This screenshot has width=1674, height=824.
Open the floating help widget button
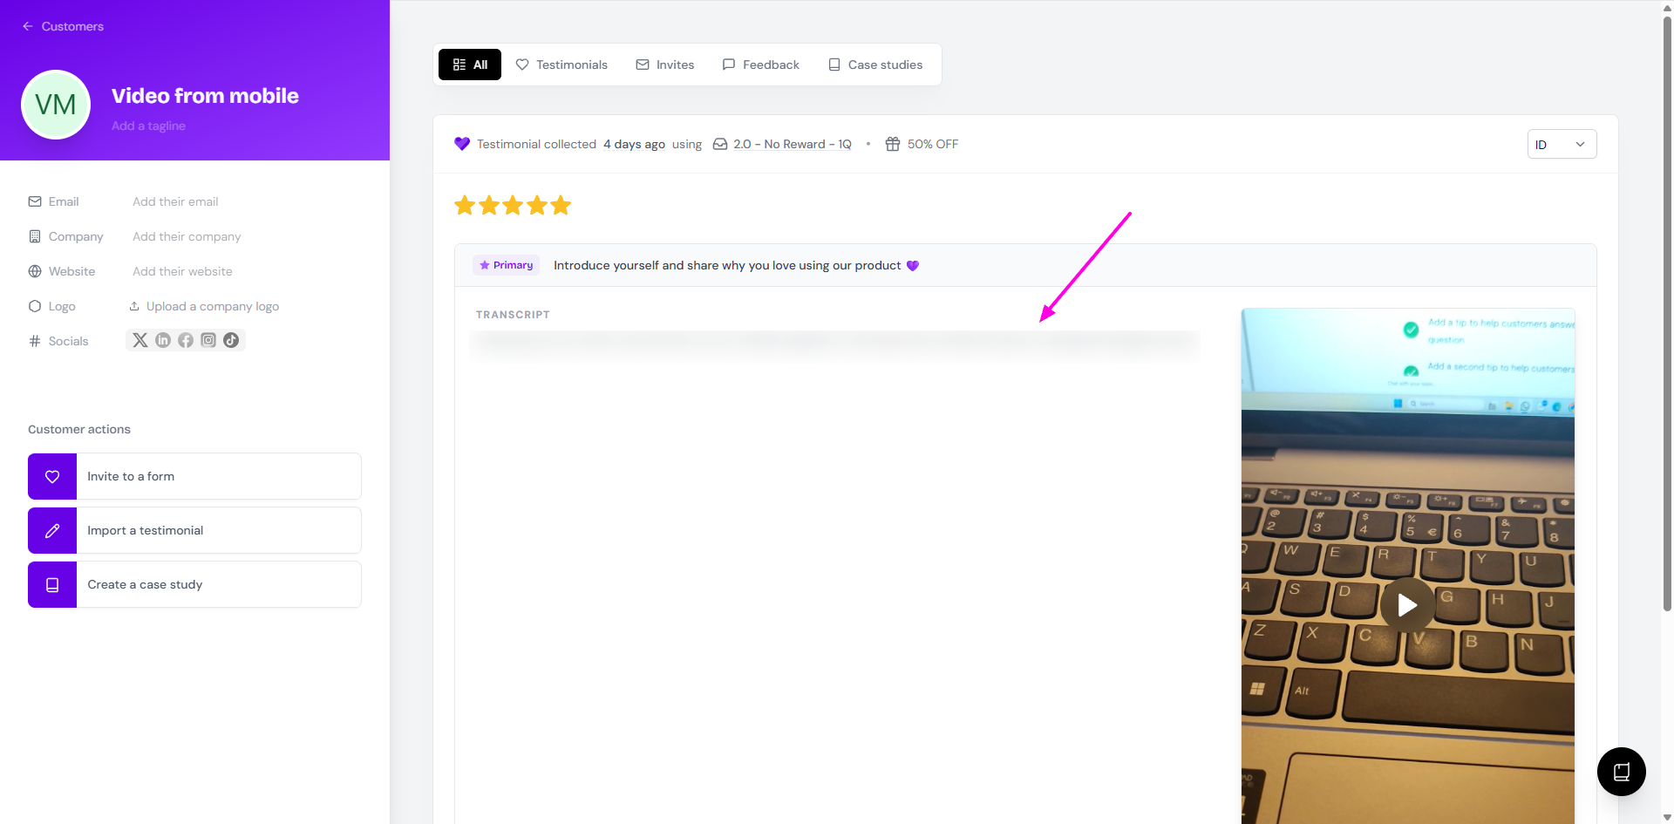tap(1621, 772)
